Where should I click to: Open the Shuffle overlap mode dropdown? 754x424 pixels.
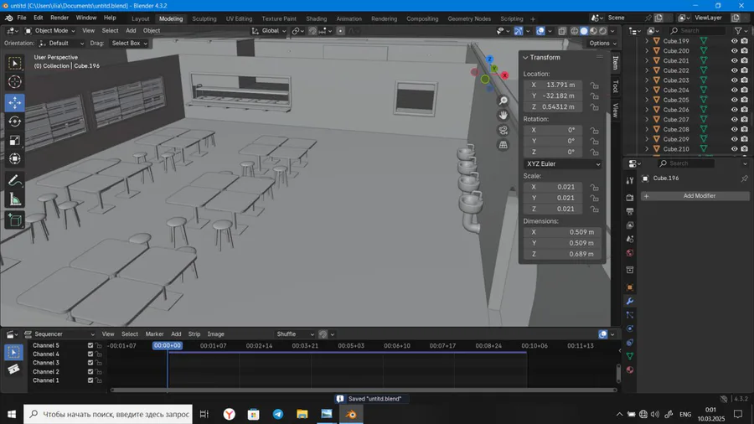click(295, 334)
